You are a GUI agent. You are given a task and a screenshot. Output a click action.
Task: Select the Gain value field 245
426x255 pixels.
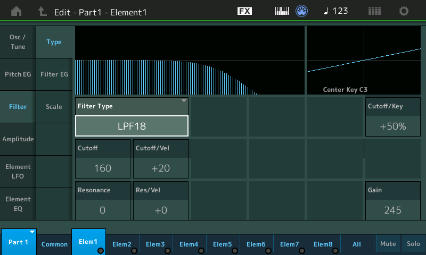(392, 210)
